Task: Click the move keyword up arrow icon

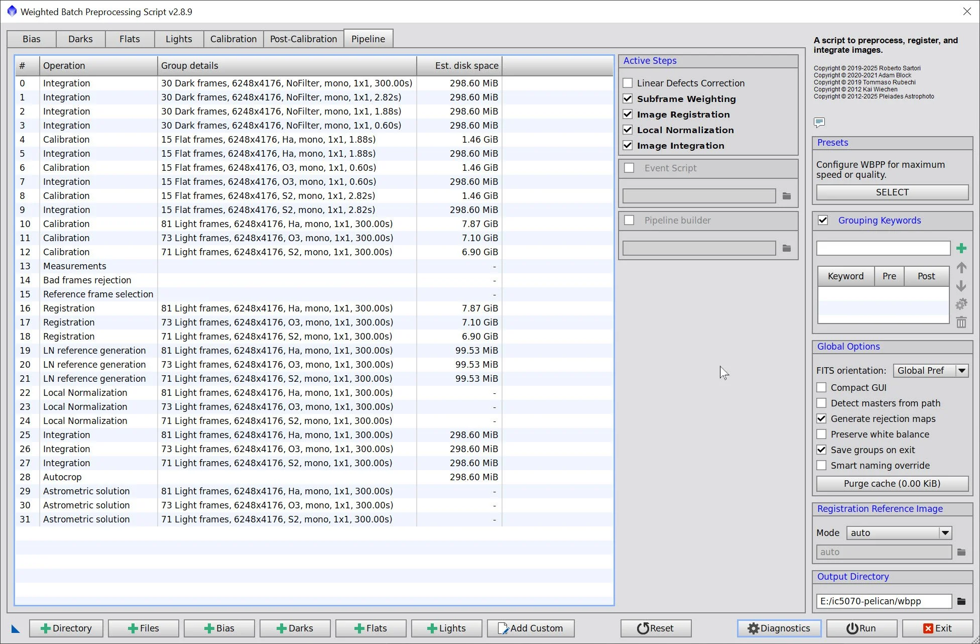Action: pyautogui.click(x=961, y=268)
